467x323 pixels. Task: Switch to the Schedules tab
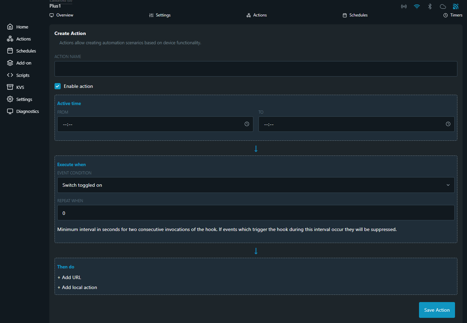tap(355, 15)
